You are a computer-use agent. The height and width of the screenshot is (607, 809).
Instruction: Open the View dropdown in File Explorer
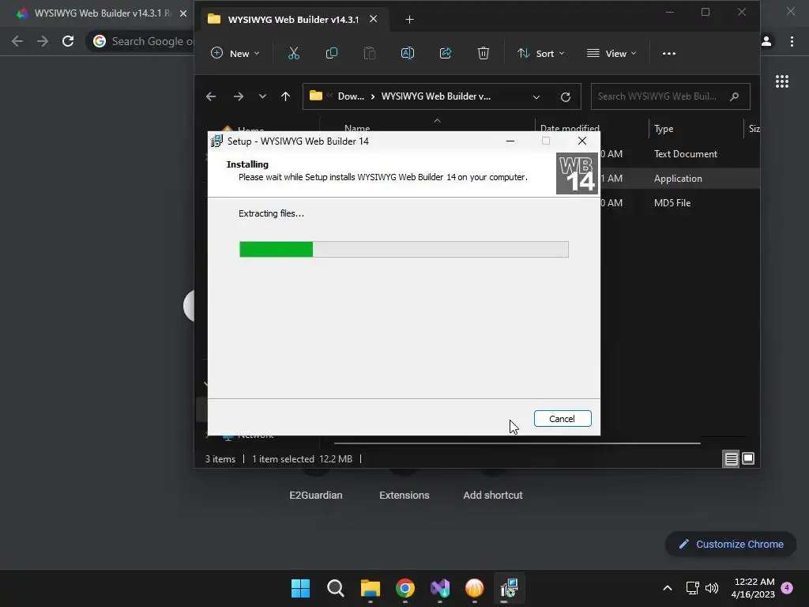click(x=612, y=53)
